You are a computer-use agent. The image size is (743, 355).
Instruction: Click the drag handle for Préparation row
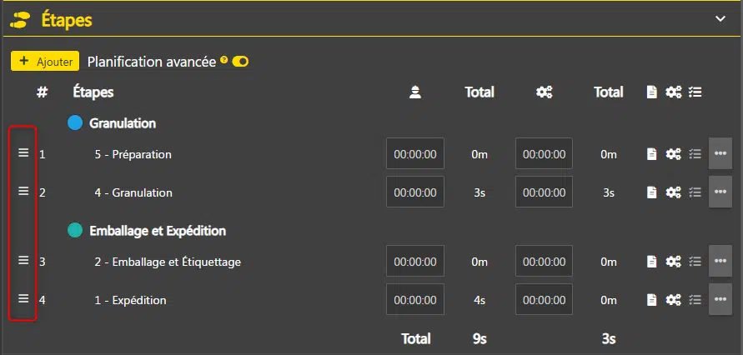23,153
